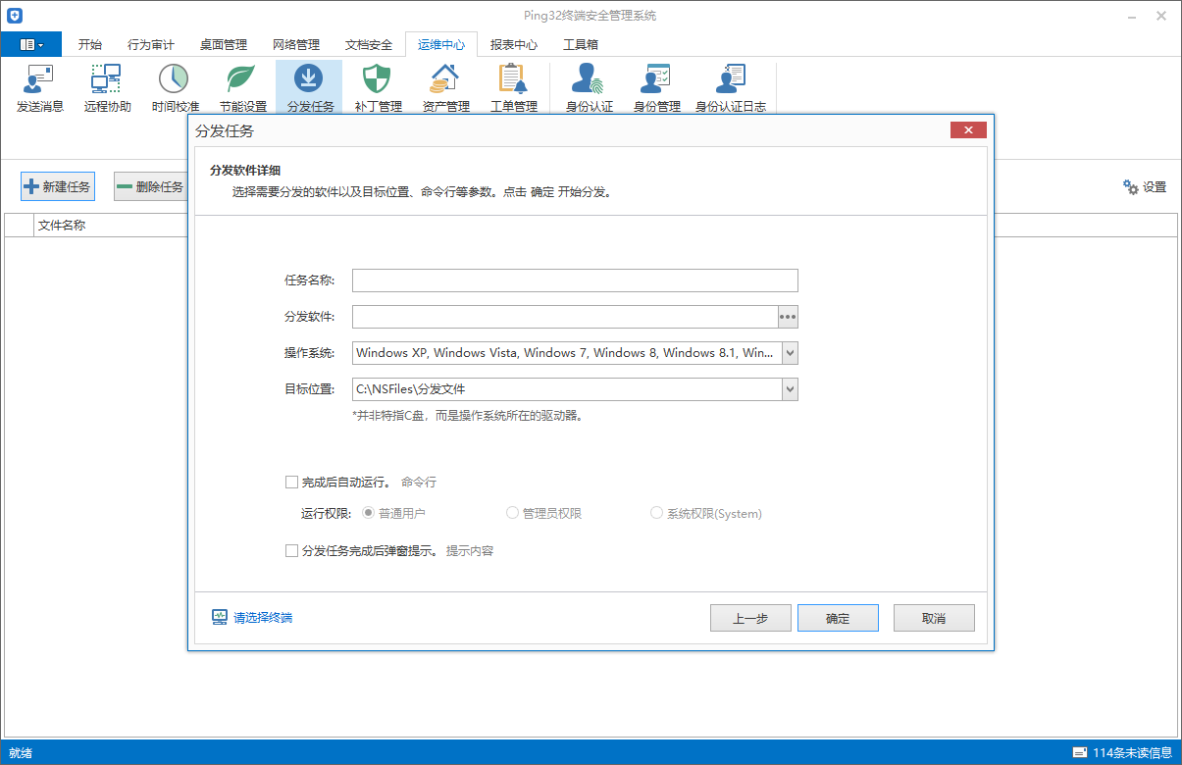Open the blue application menu dropdown
This screenshot has width=1182, height=765.
31,44
